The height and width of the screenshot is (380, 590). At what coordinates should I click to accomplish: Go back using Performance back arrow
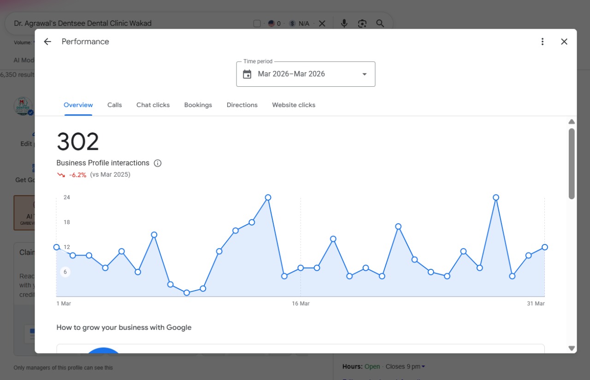click(x=47, y=42)
